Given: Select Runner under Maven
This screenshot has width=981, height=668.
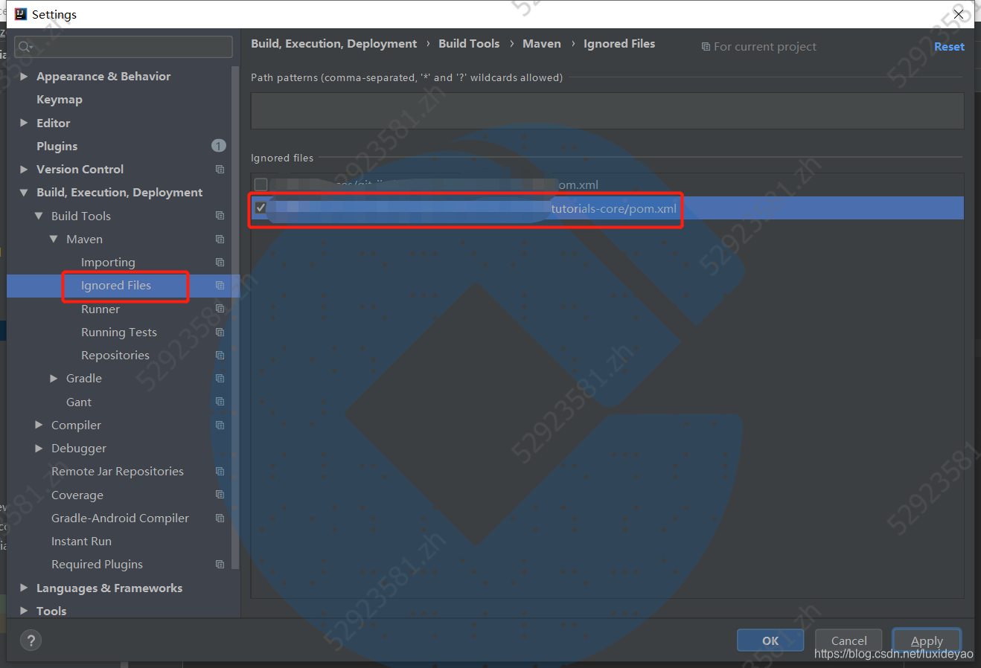Looking at the screenshot, I should [100, 309].
